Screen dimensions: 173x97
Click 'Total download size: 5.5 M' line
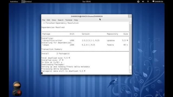[x=56, y=58]
